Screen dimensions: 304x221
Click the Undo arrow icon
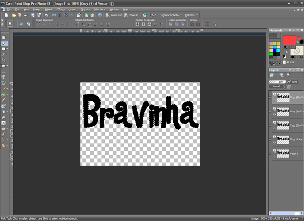click(54, 15)
